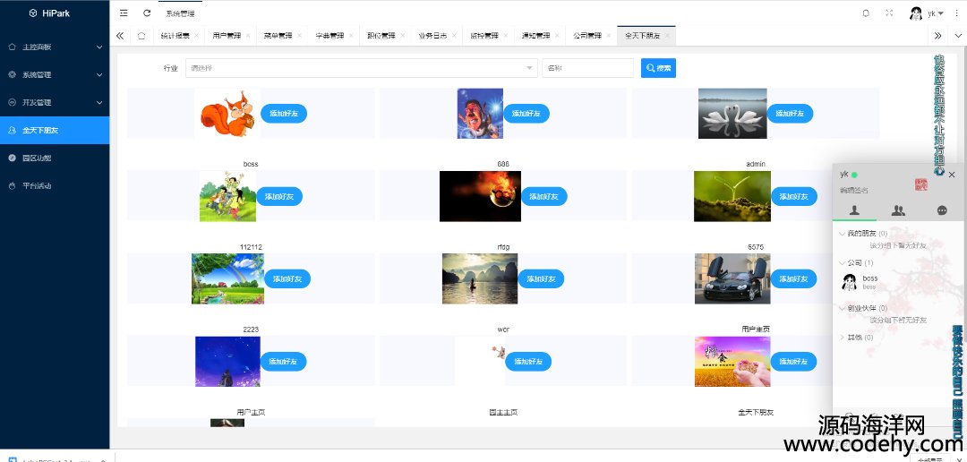The width and height of the screenshot is (967, 462).
Task: Close the chat panel with X
Action: (x=952, y=175)
